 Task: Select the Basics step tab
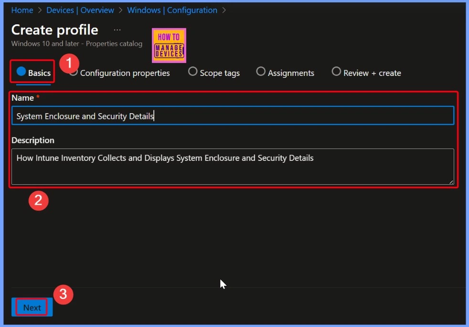click(x=33, y=73)
